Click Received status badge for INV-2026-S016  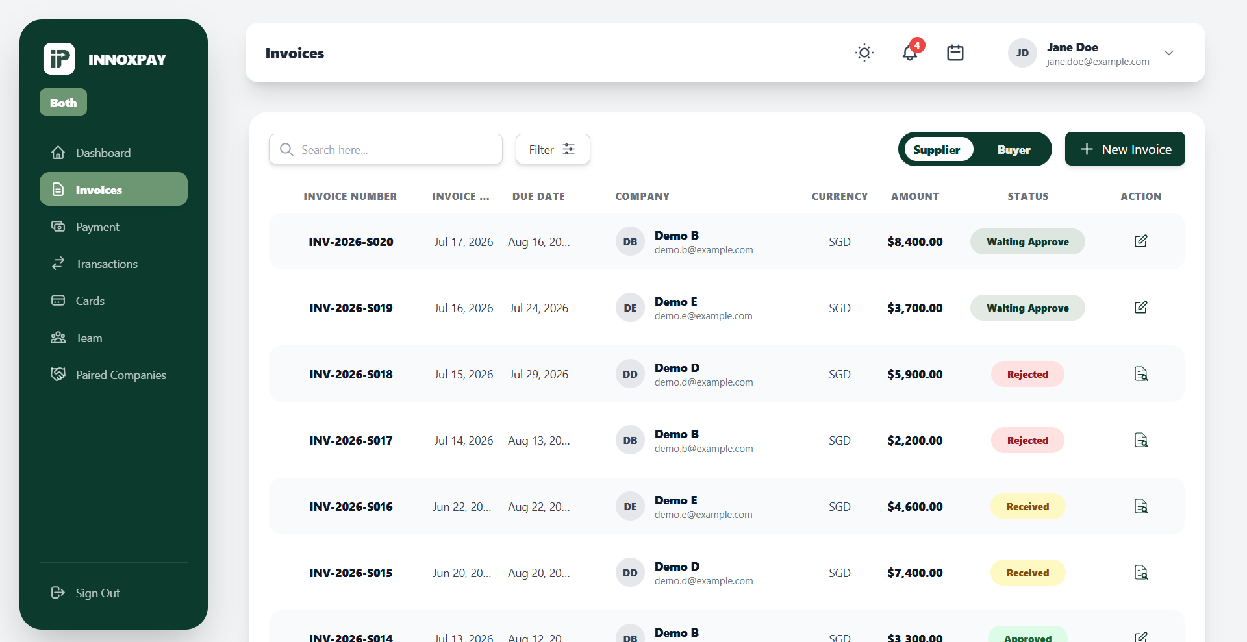coord(1027,506)
